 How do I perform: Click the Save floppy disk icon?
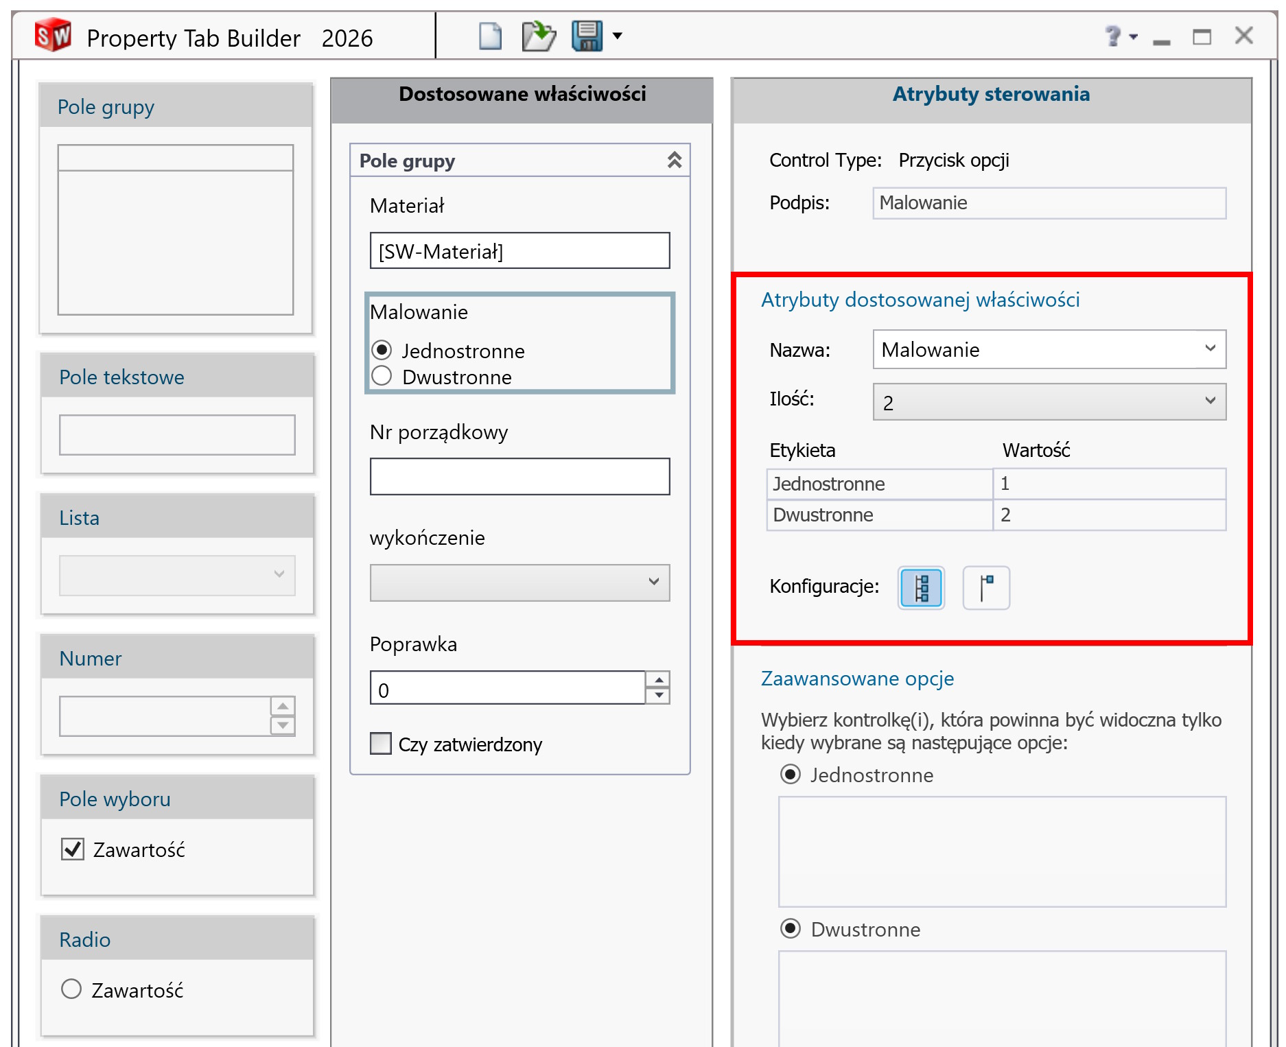587,36
